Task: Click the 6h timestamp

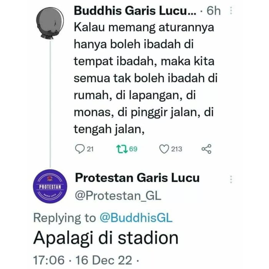Action: (x=214, y=11)
